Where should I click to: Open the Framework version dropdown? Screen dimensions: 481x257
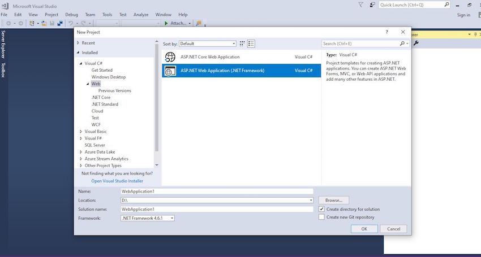click(148, 218)
